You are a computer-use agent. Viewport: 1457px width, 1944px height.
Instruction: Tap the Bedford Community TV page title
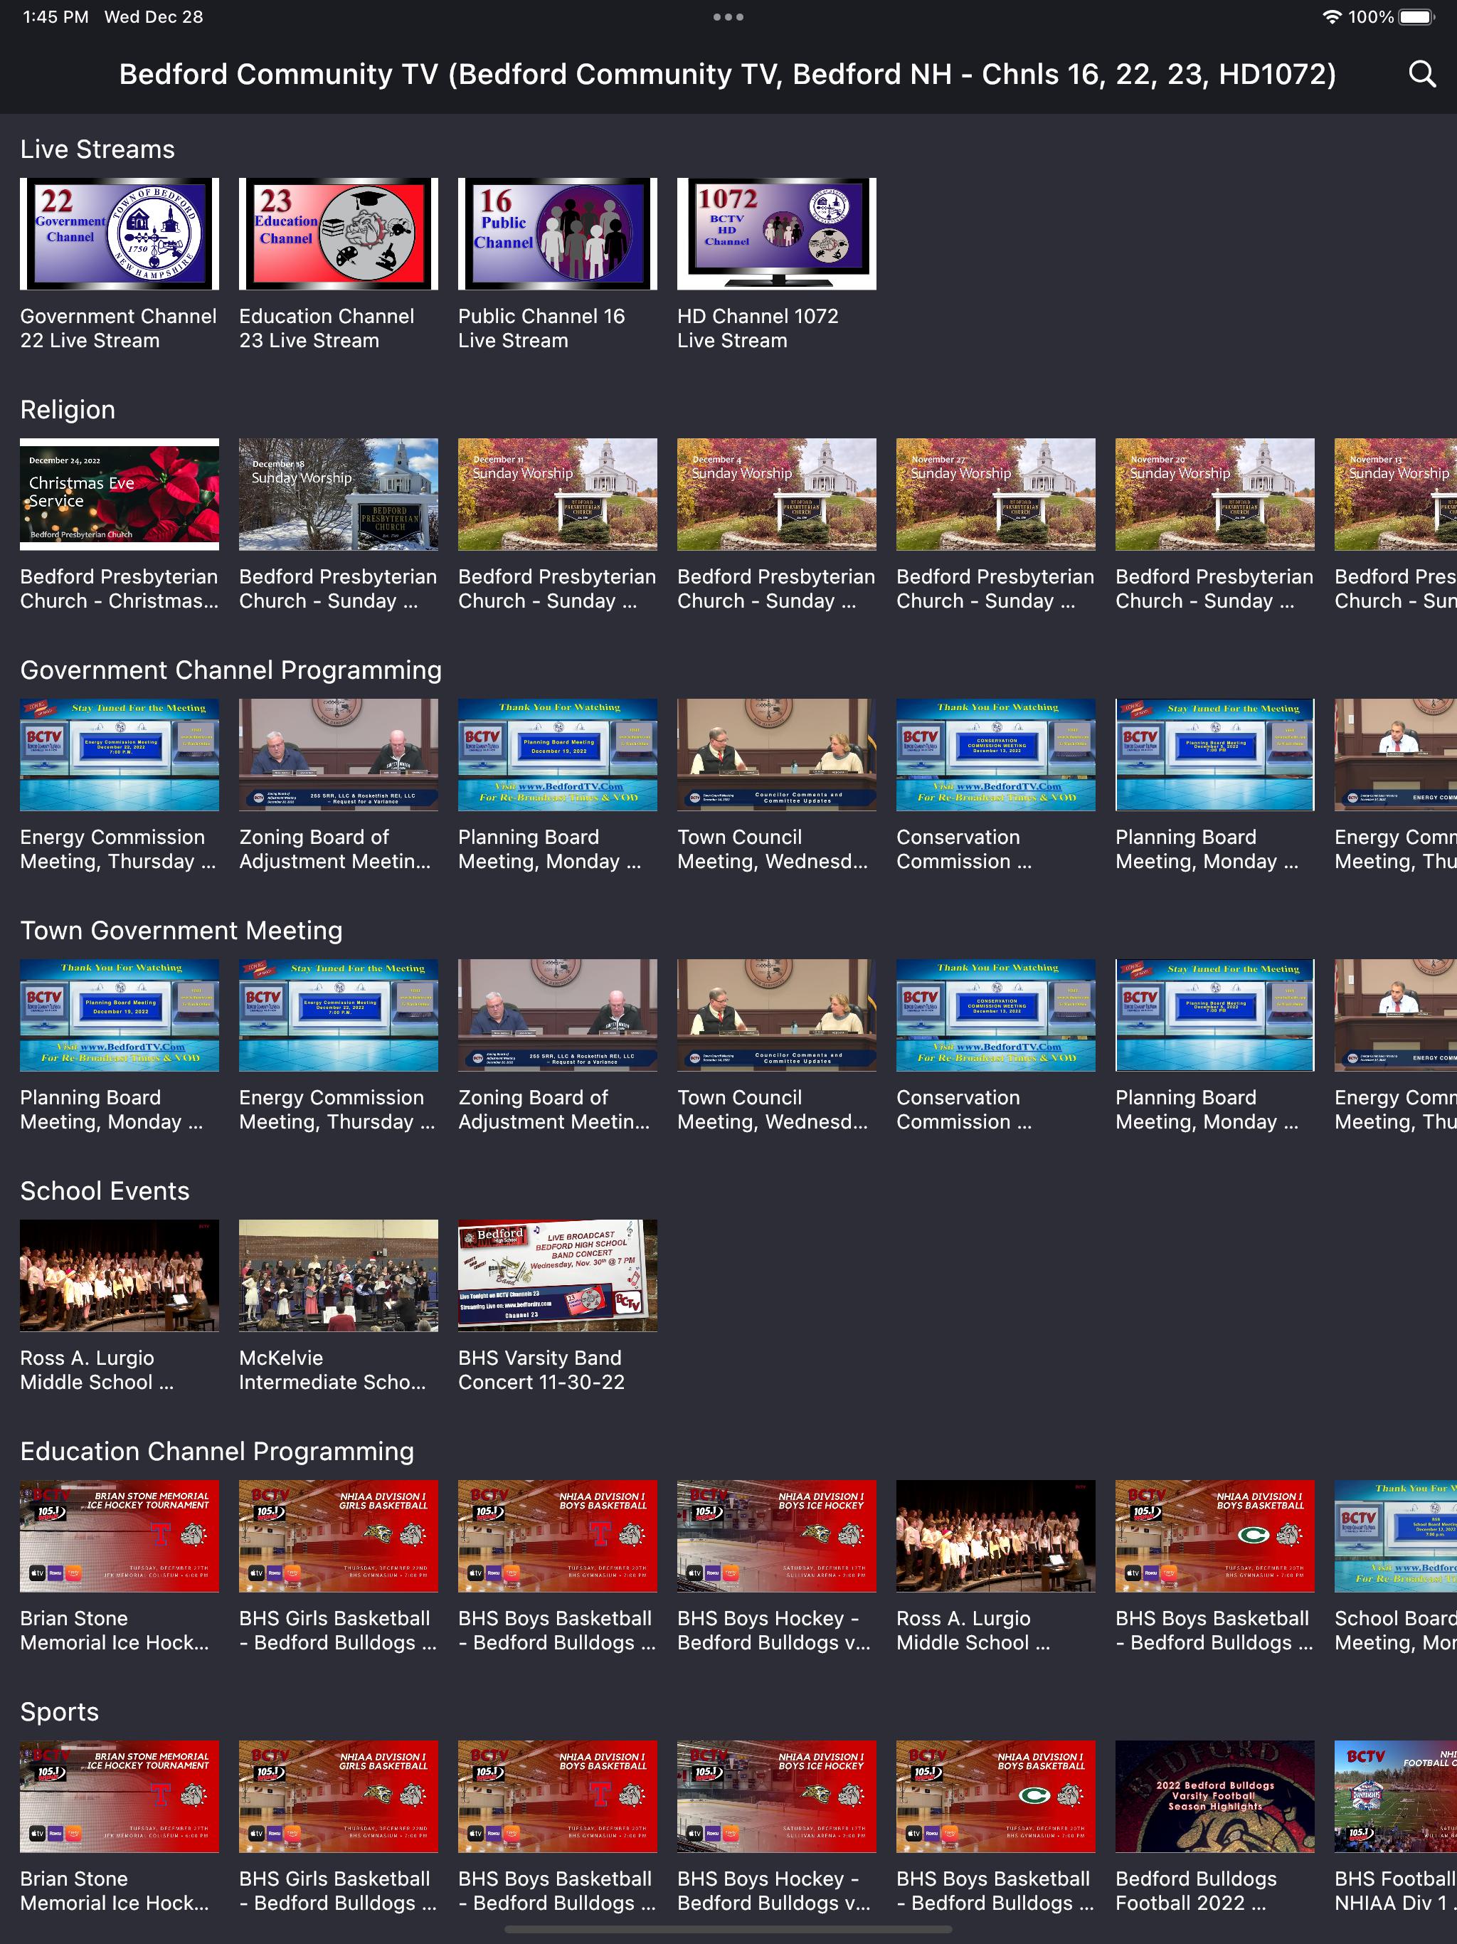(x=728, y=74)
